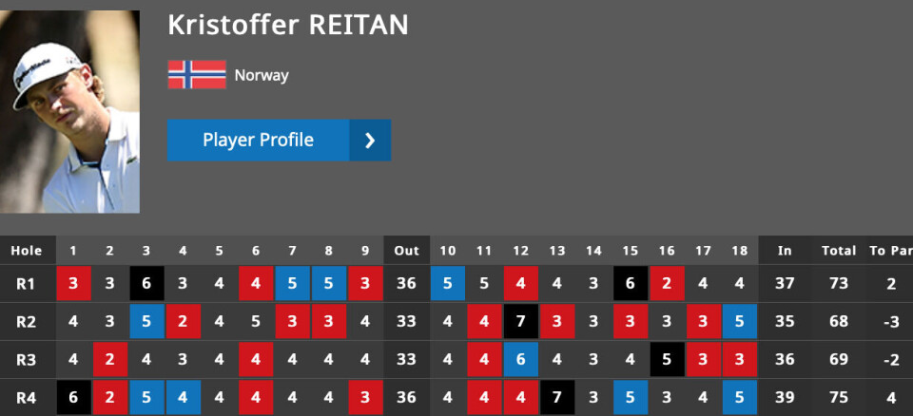Click the Out column header

[x=406, y=251]
